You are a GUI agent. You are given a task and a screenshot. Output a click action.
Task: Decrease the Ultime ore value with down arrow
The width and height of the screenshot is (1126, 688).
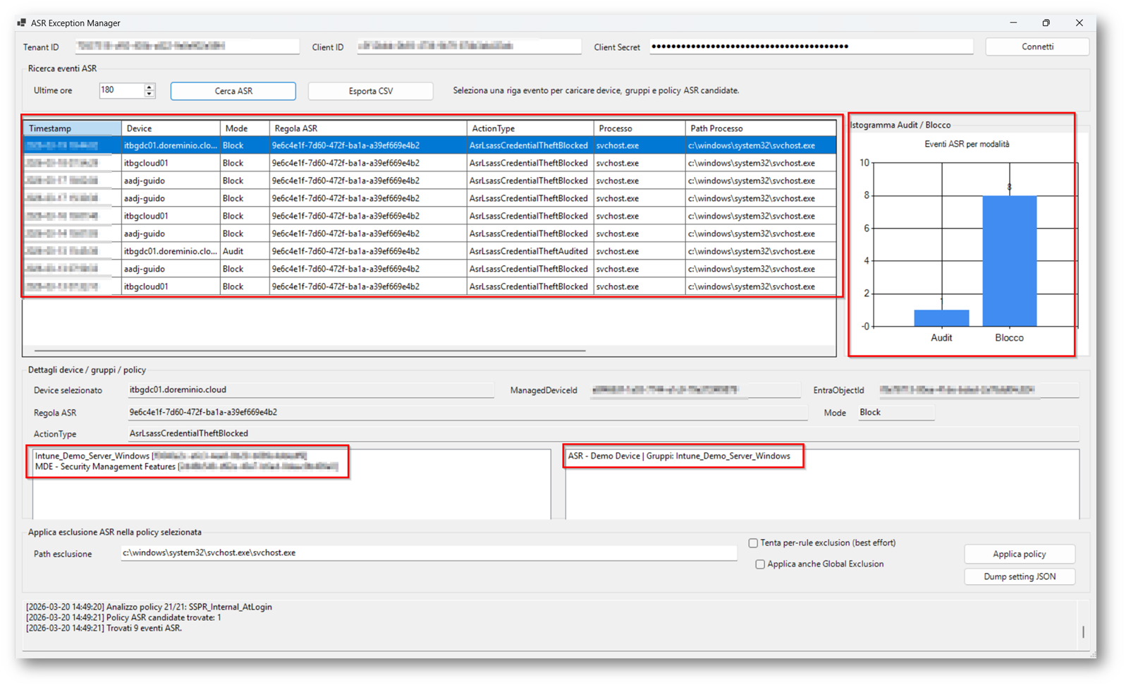click(x=149, y=94)
